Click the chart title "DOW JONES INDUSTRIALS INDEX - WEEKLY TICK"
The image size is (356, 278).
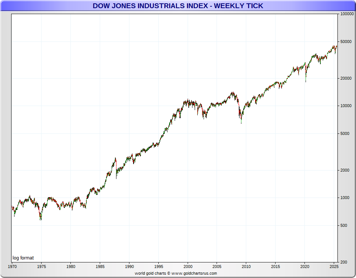pos(178,6)
